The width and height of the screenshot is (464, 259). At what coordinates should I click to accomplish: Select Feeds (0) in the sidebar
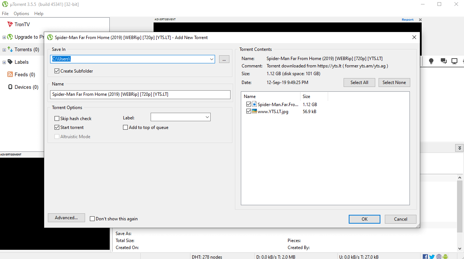coord(25,74)
